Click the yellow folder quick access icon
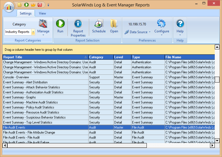Screen dimensions: 222x157 click(20, 5)
